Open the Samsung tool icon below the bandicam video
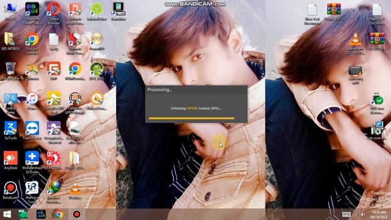 click(356, 75)
